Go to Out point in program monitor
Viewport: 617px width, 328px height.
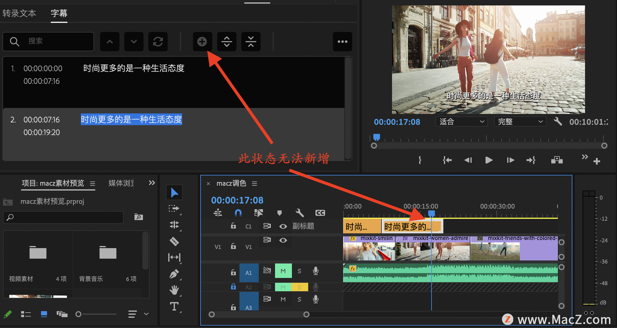pos(531,160)
